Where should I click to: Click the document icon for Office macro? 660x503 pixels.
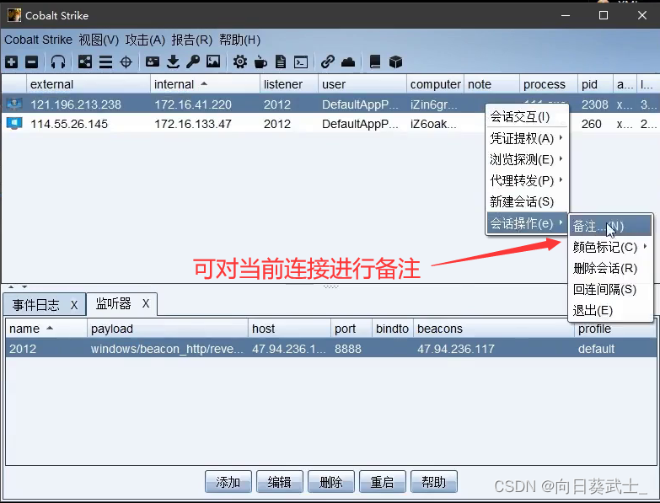point(281,62)
